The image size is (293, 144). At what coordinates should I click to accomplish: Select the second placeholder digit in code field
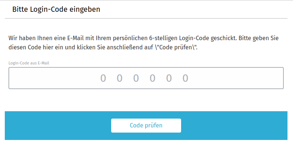pos(120,78)
